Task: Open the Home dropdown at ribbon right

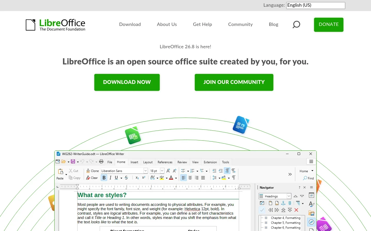Action: click(306, 171)
